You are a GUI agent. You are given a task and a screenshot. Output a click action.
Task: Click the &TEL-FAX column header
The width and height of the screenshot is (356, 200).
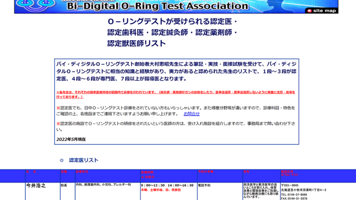tap(289, 175)
